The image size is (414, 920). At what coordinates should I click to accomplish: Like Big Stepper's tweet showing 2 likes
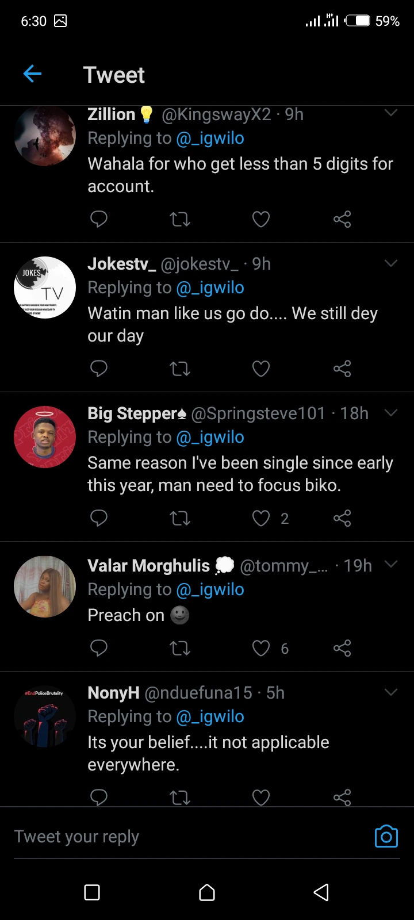[x=261, y=518]
